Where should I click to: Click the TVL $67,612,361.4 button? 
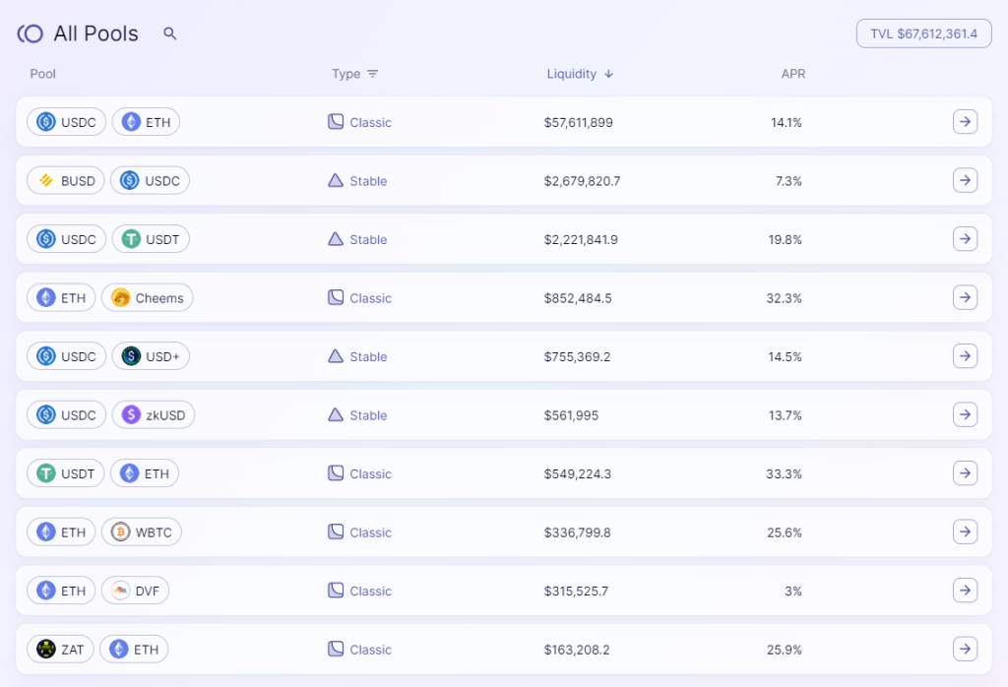click(922, 33)
